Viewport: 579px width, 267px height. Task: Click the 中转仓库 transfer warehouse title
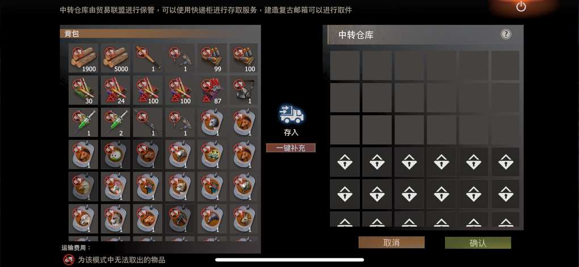[x=356, y=35]
